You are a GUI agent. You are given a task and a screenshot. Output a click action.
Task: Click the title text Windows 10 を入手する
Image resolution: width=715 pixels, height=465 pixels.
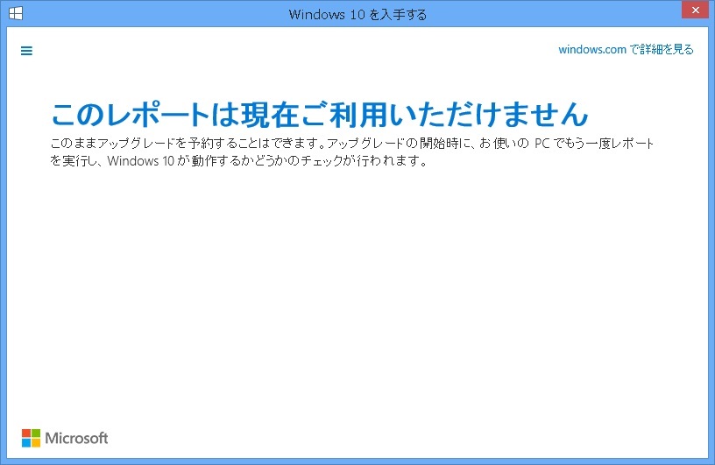(x=357, y=15)
